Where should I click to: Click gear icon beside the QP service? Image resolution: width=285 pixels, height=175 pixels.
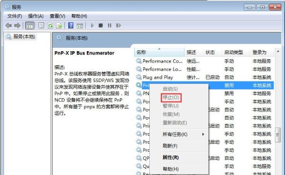[x=138, y=158]
